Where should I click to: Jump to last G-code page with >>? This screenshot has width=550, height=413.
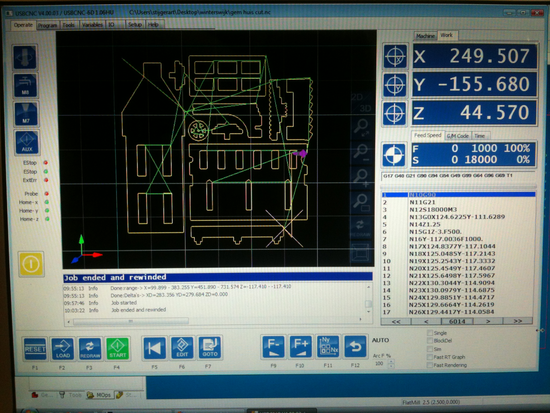point(518,321)
